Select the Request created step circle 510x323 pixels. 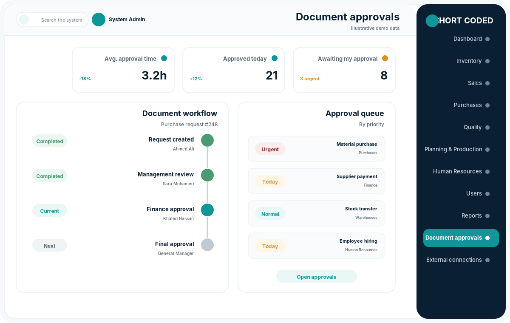pyautogui.click(x=207, y=140)
